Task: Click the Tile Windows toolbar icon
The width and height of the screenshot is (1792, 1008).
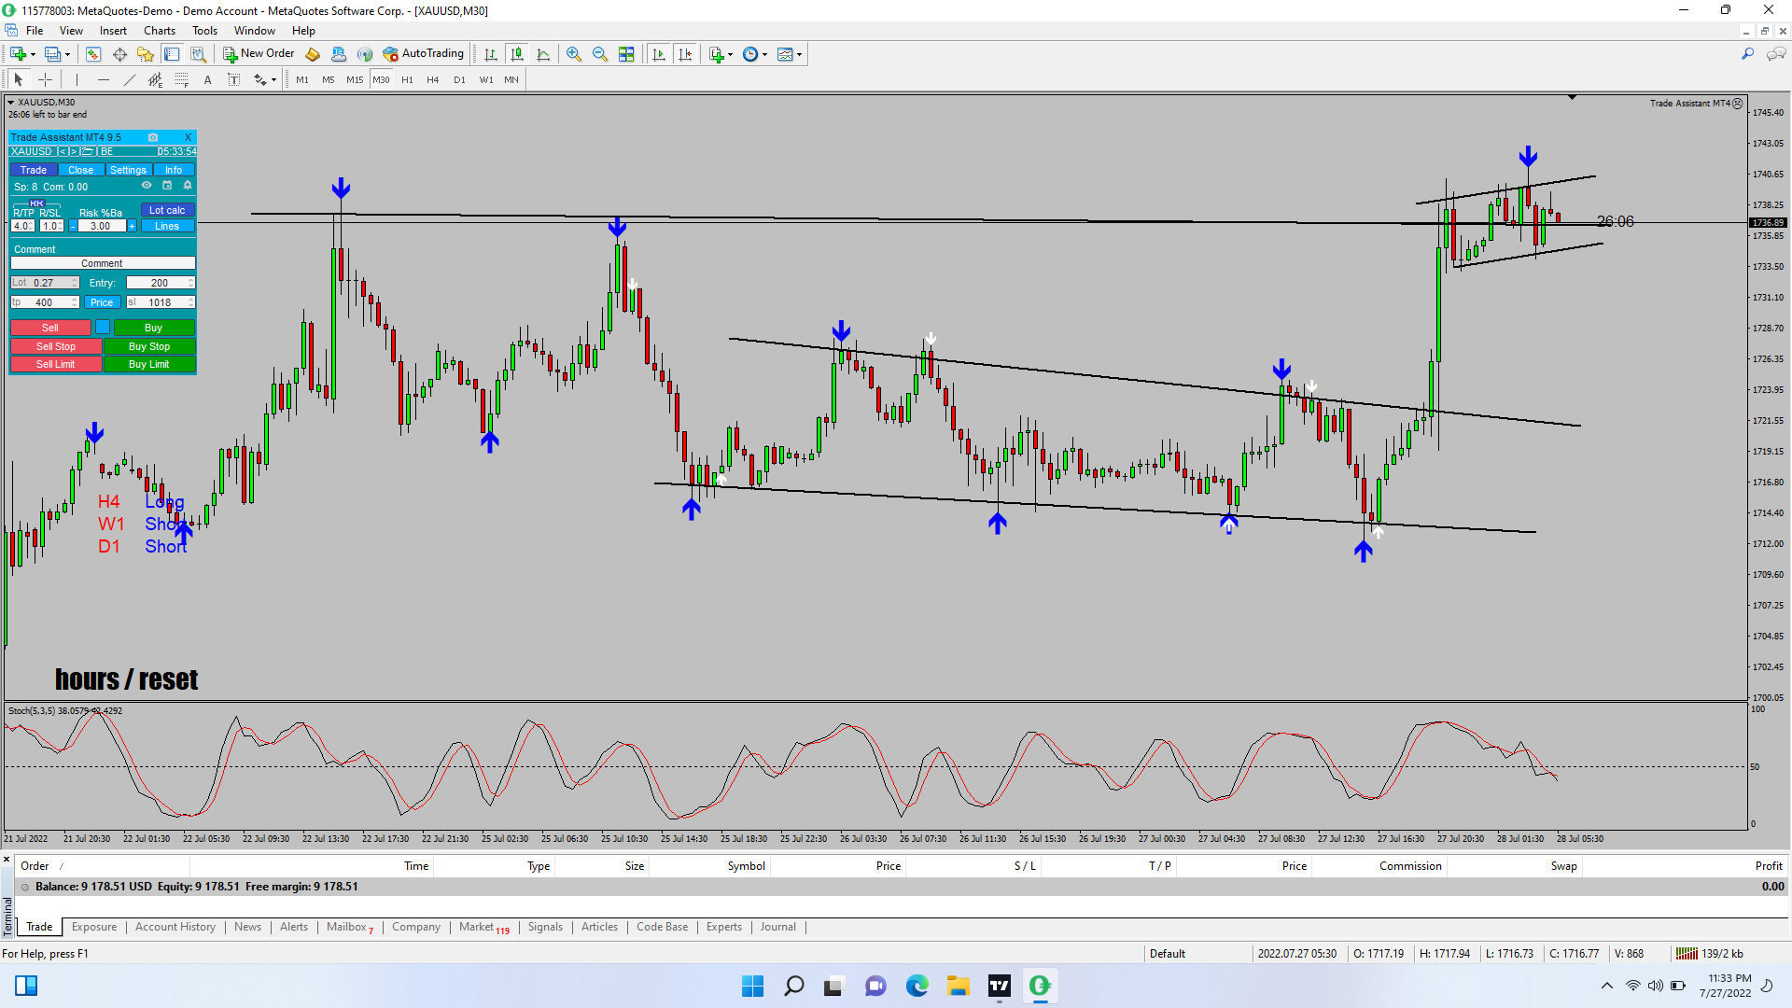Action: [626, 54]
